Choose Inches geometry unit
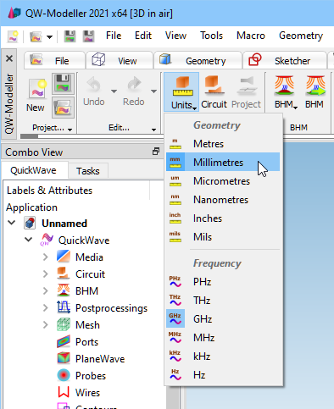Image resolution: width=334 pixels, height=409 pixels. point(223,218)
